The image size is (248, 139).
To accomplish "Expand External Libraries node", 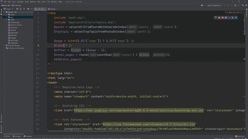I will pos(4,46).
